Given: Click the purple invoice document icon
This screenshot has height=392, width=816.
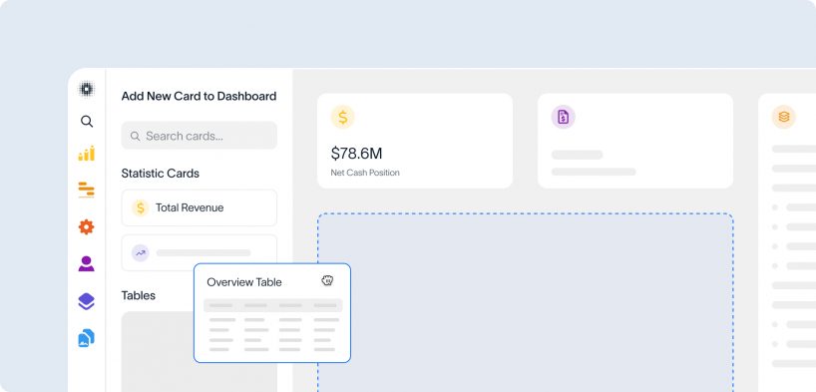Looking at the screenshot, I should click(563, 117).
